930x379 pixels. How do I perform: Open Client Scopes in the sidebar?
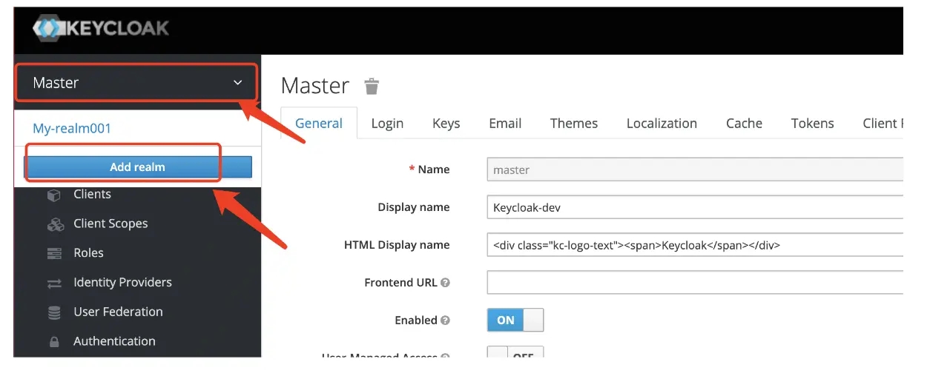click(x=111, y=224)
